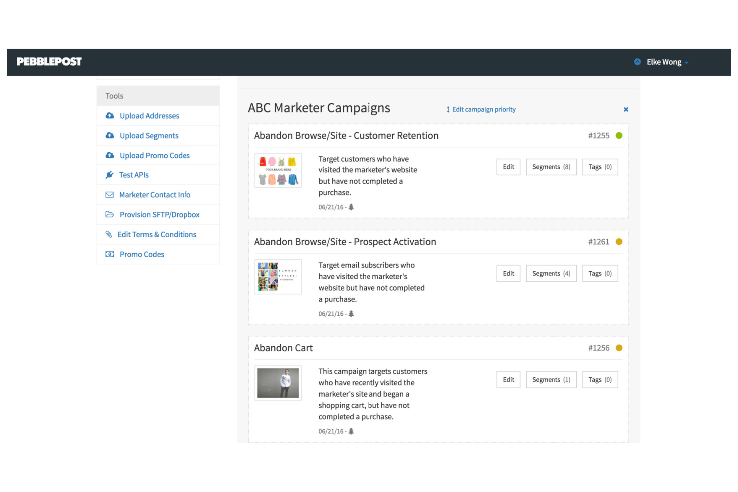
Task: Click the user avatar icon beside Elke Wong
Action: tap(637, 62)
